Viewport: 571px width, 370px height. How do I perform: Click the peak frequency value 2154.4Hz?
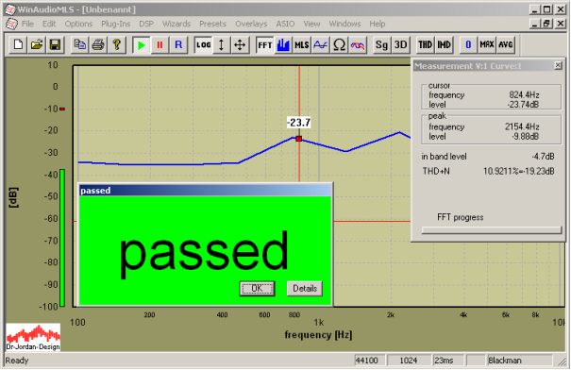click(x=522, y=126)
